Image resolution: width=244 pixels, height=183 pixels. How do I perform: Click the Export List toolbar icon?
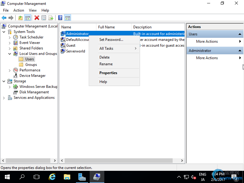pos(51,18)
